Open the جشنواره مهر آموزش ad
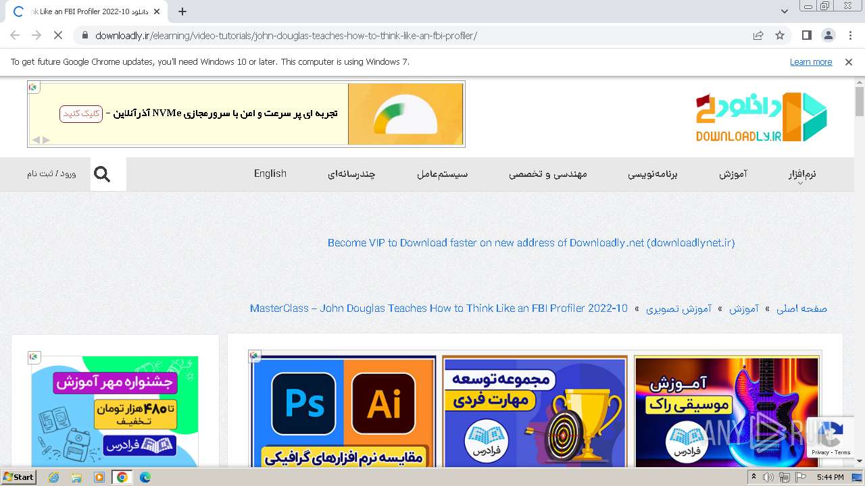 [x=115, y=412]
